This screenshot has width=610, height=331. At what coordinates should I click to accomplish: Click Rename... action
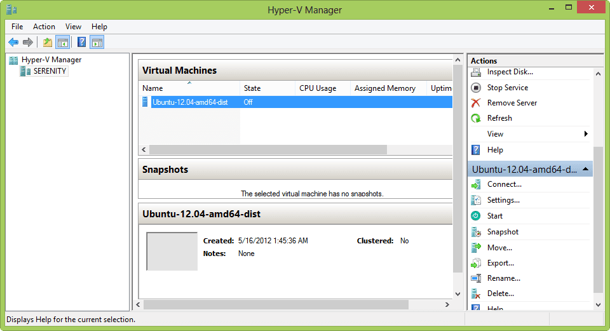point(504,278)
